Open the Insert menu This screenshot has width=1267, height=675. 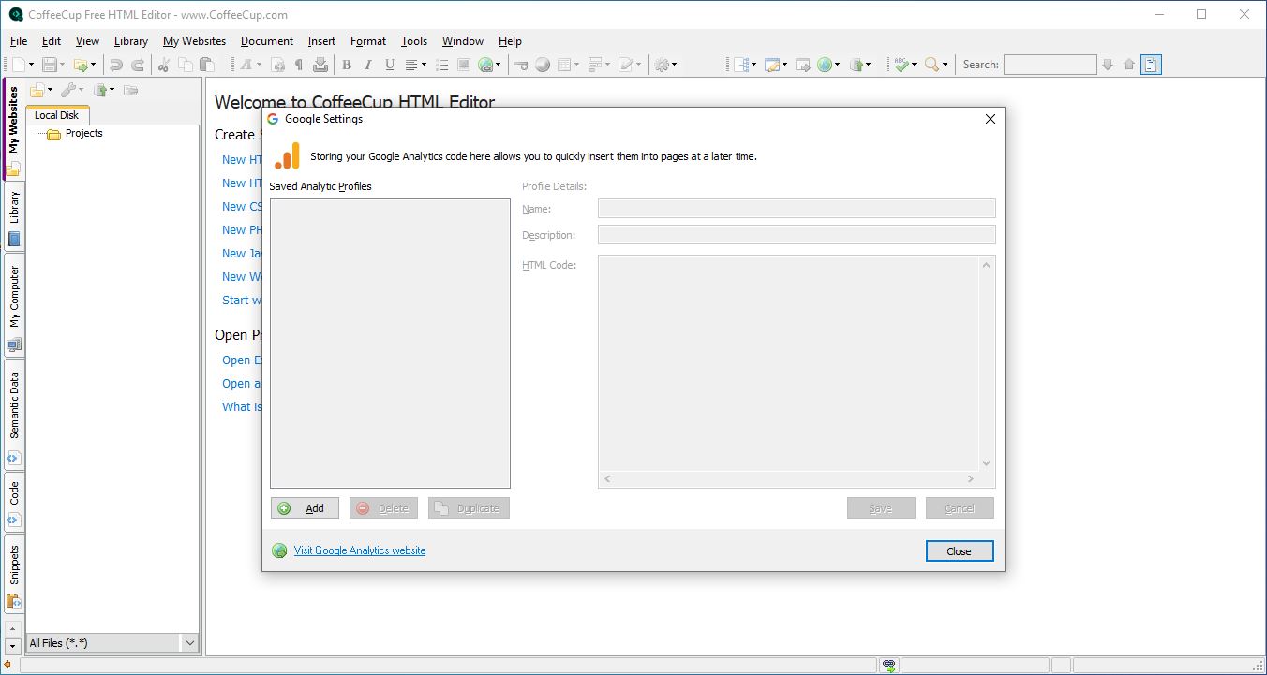click(x=321, y=41)
